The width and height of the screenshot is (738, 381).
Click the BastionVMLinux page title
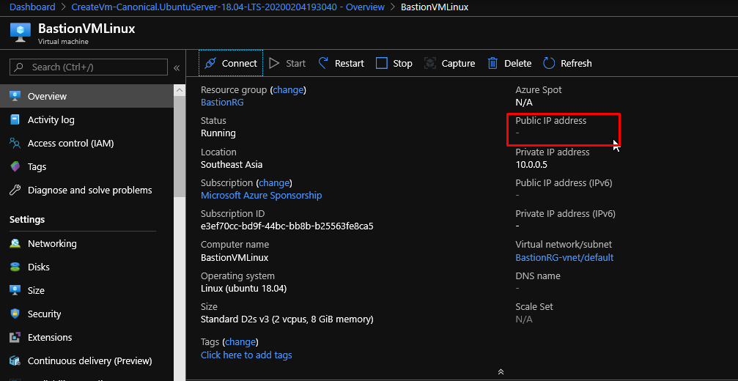point(86,29)
